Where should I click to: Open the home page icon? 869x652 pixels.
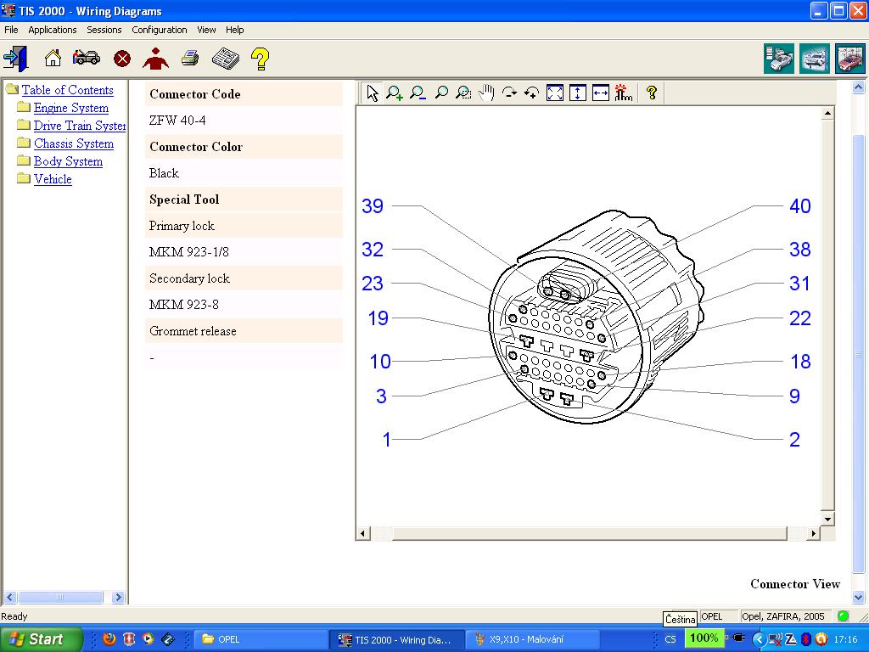[x=53, y=59]
